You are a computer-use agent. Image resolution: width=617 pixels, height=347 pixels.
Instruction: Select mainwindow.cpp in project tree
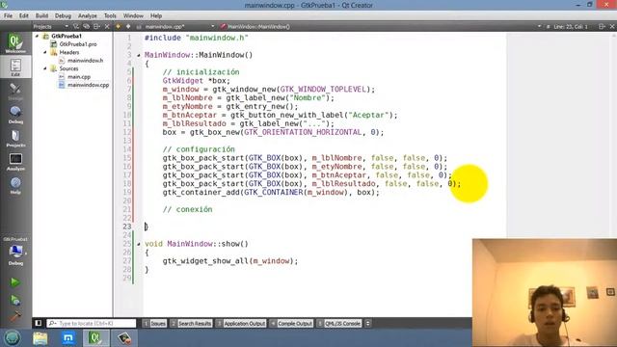pos(88,85)
